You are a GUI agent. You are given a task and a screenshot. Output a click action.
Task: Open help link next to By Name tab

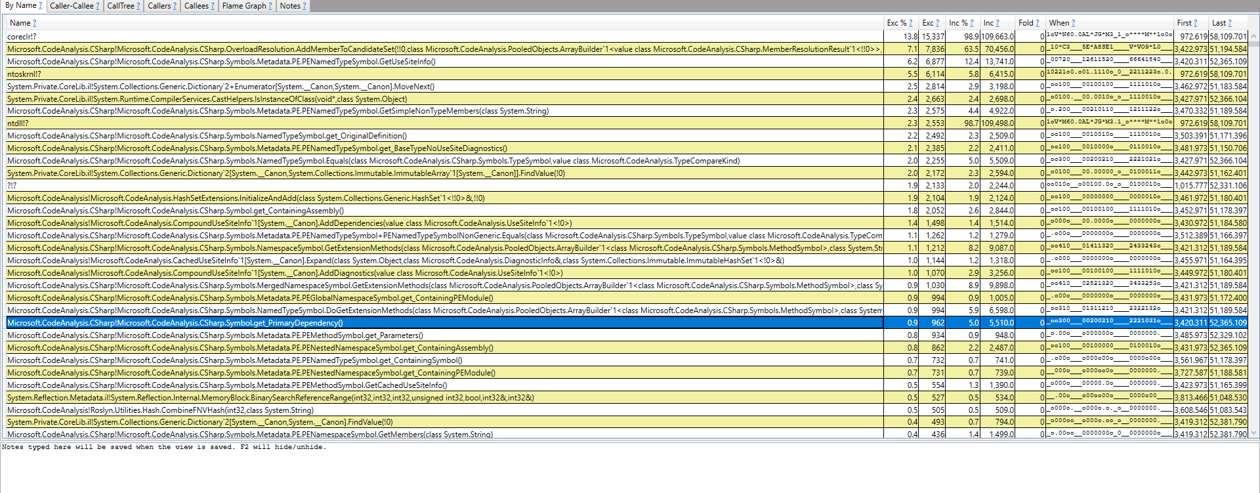pos(41,5)
